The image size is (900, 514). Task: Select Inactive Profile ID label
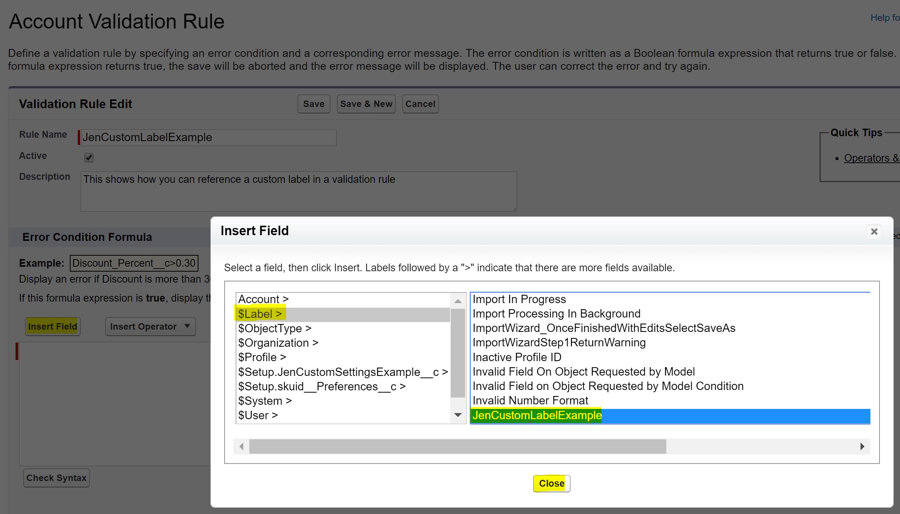point(670,357)
